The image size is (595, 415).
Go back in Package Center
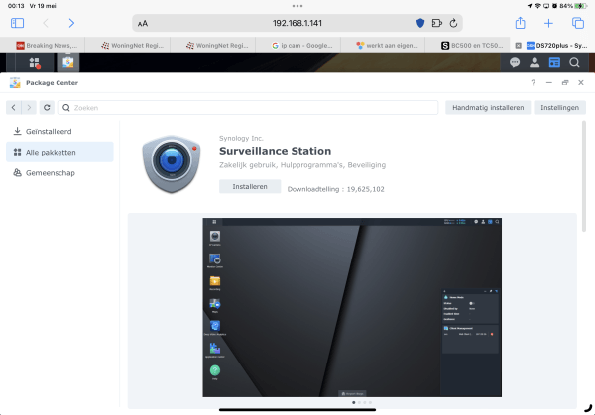[14, 108]
